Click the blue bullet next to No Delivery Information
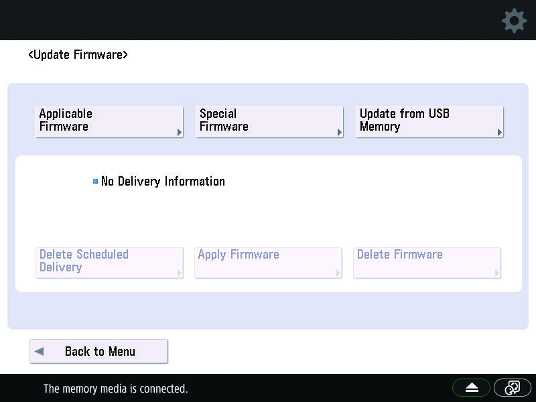The width and height of the screenshot is (536, 402). [95, 181]
